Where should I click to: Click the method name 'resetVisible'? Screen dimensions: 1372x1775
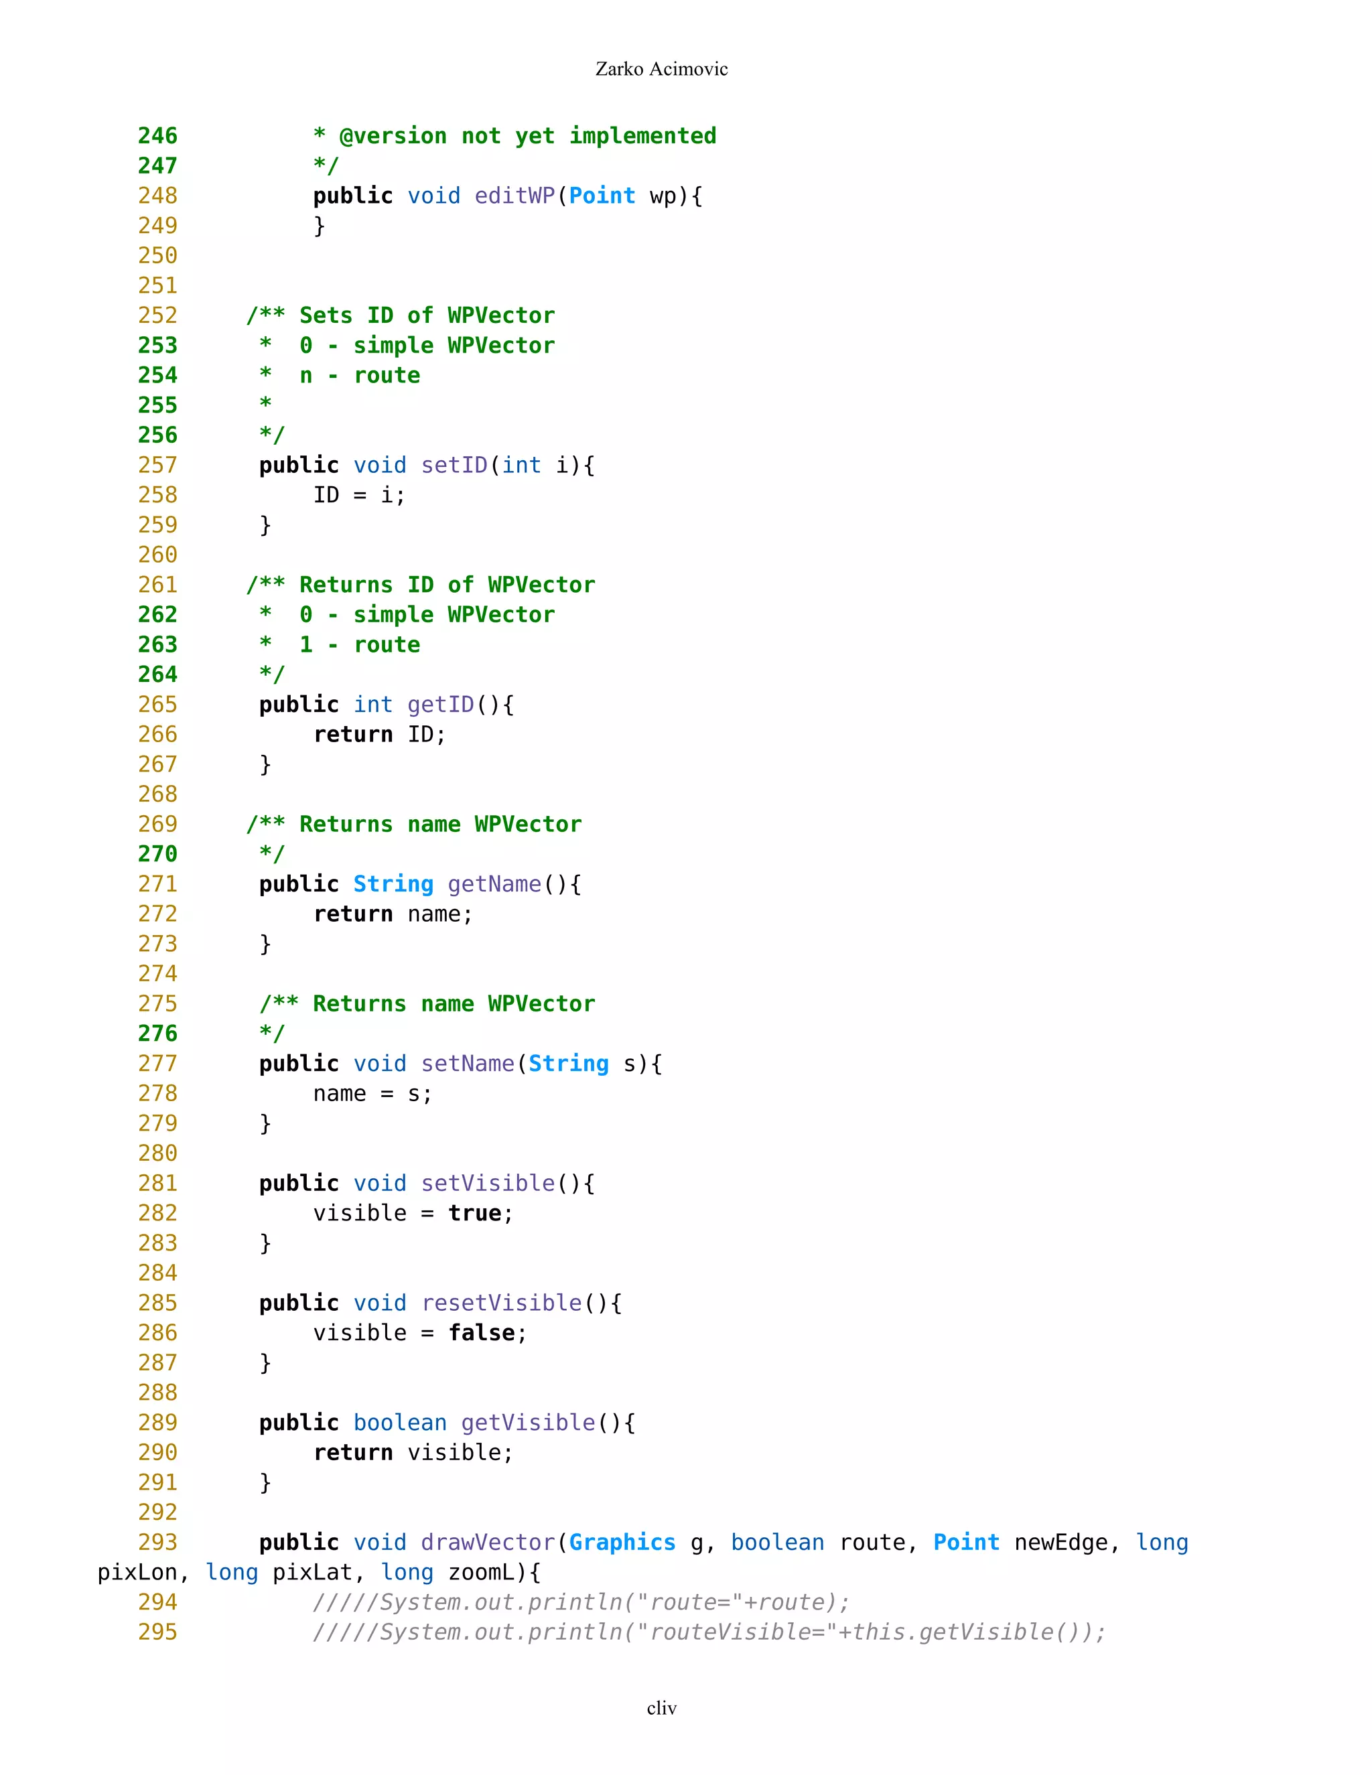[502, 1303]
